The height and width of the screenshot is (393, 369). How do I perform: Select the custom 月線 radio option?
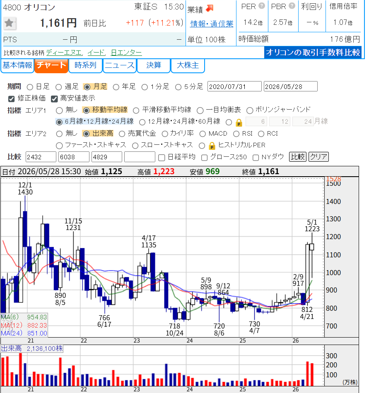coord(229,122)
